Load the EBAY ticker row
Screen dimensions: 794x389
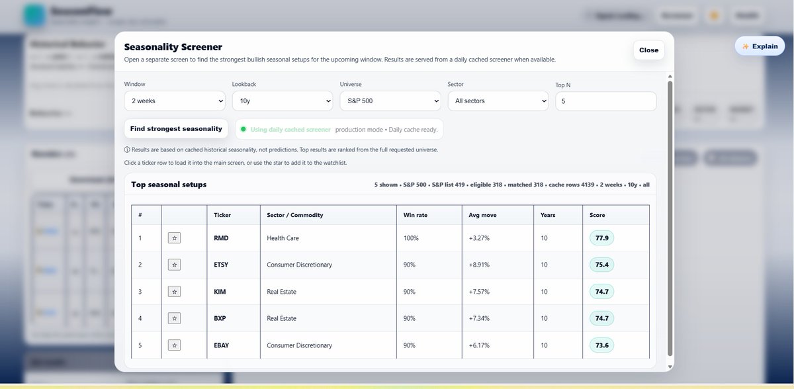click(390, 345)
